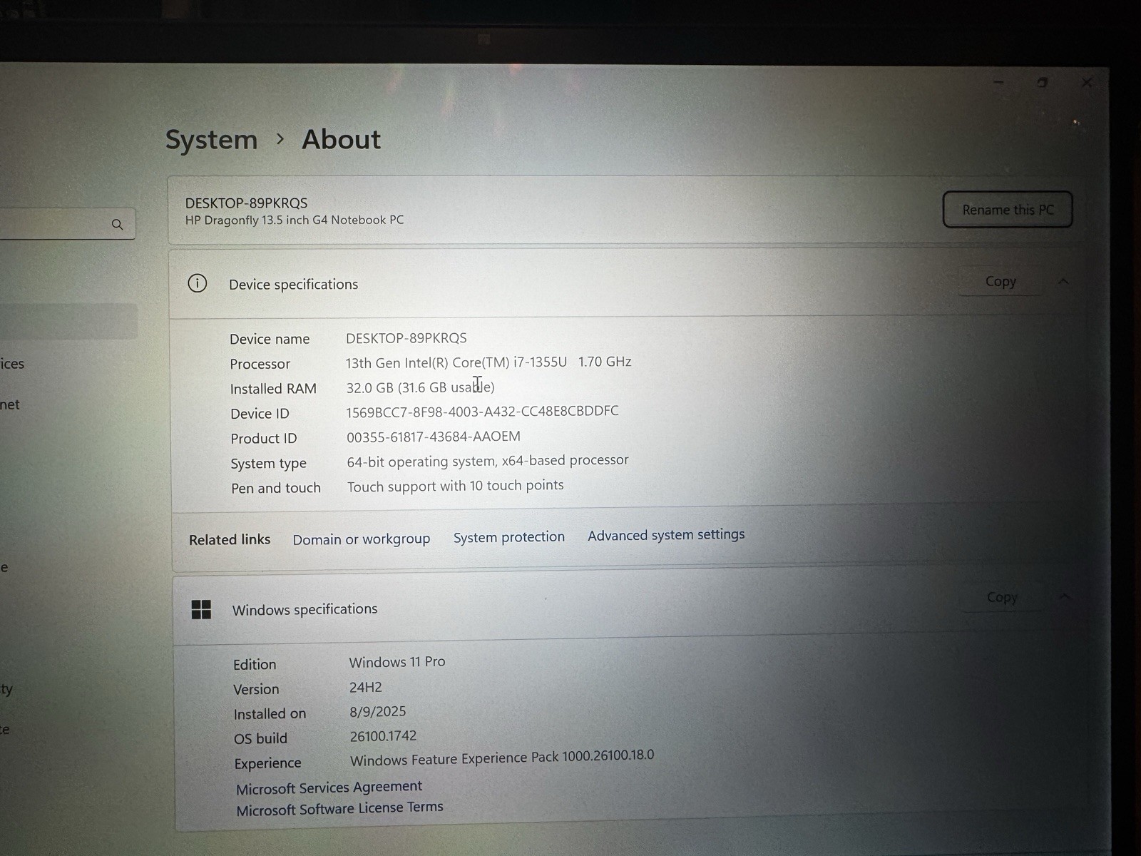Image resolution: width=1141 pixels, height=856 pixels.
Task: Open Microsoft Software License Terms link
Action: 339,808
